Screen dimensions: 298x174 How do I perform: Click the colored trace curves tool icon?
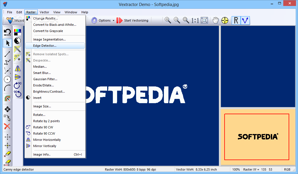pyautogui.click(x=7, y=99)
